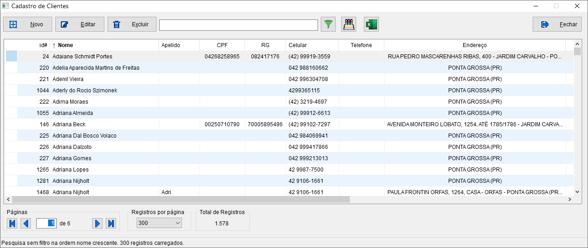Delete record using the Excluir button
Screen dimensions: 588x248
pos(132,24)
